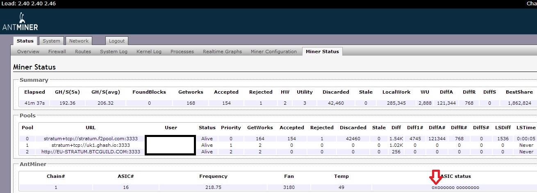Click the Alive status of pool 1
The height and width of the screenshot is (193, 537).
pos(207,145)
